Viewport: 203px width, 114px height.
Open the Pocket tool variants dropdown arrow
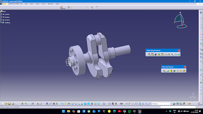point(153,56)
